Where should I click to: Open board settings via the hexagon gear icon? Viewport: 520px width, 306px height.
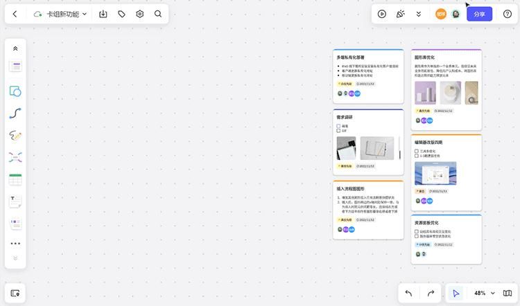click(x=139, y=14)
